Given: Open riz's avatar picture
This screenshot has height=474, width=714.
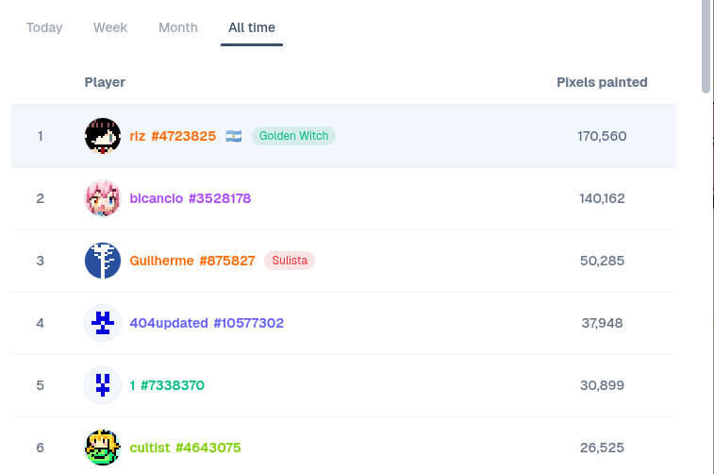Looking at the screenshot, I should pyautogui.click(x=103, y=136).
